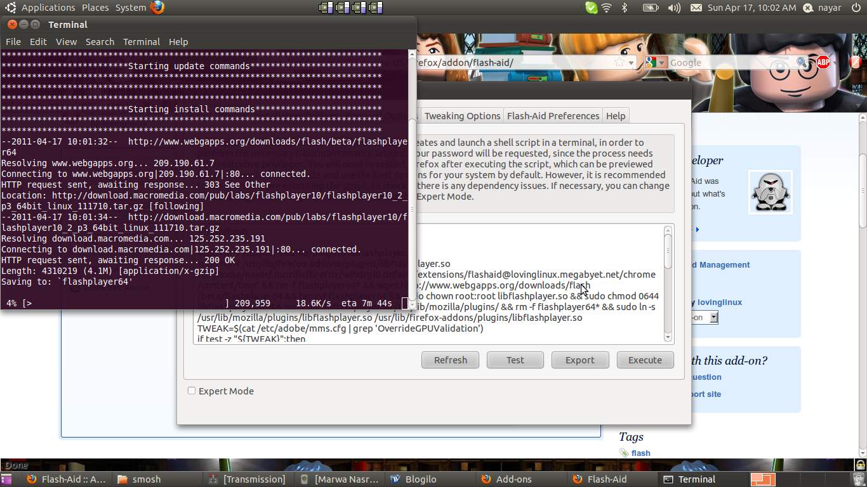Click the green shield tray icon

pos(591,8)
